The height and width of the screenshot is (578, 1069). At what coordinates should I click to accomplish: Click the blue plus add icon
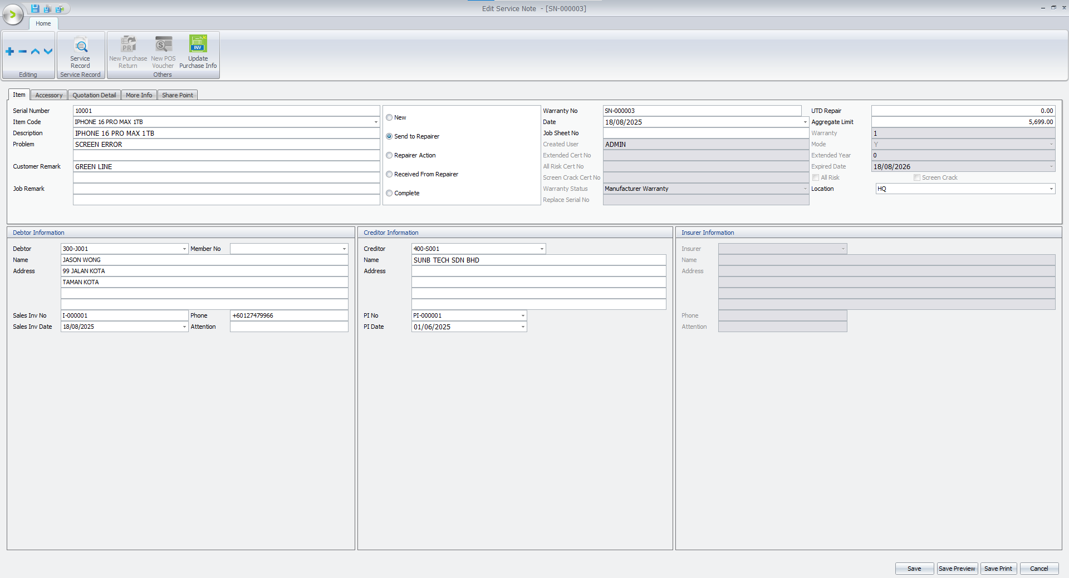tap(9, 52)
